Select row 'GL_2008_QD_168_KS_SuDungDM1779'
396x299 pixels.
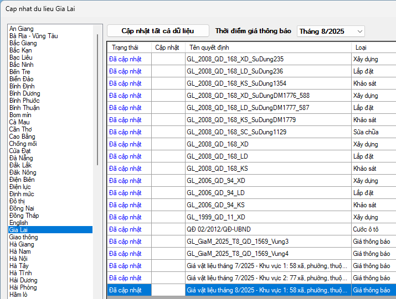251,120
